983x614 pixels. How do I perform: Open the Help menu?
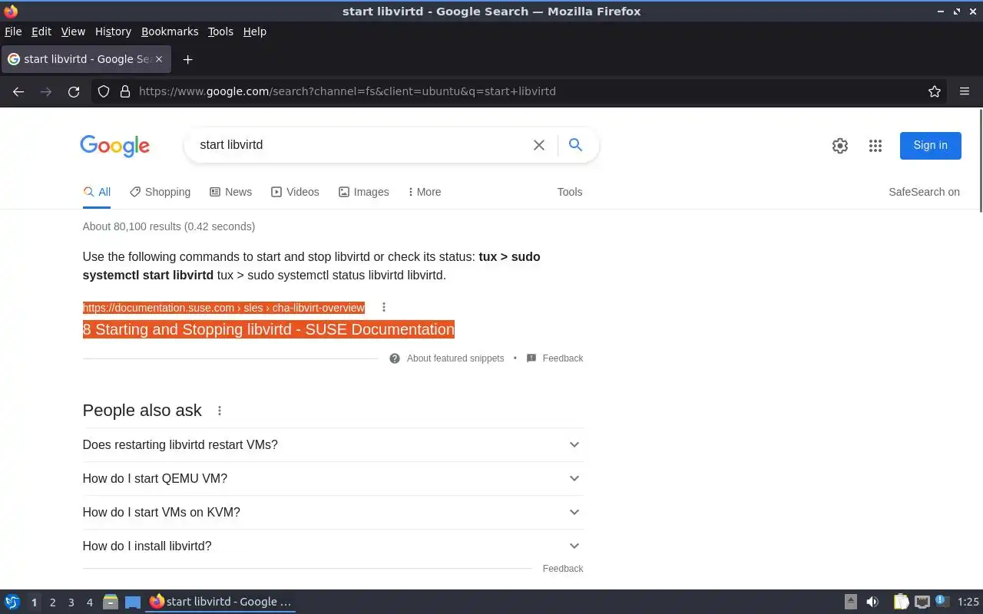tap(255, 31)
